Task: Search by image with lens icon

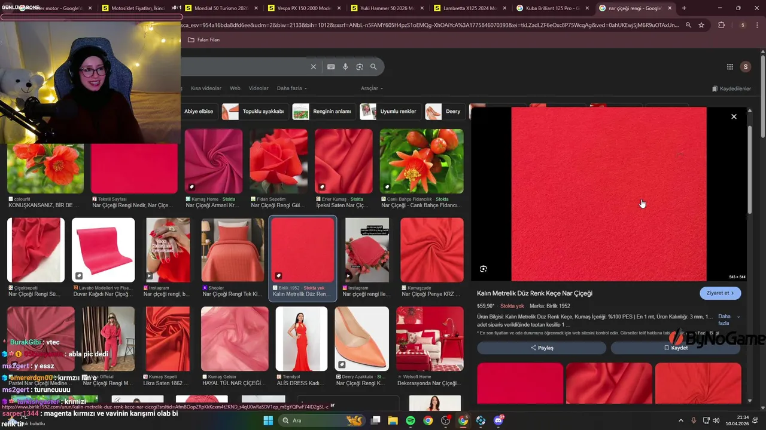Action: click(360, 67)
